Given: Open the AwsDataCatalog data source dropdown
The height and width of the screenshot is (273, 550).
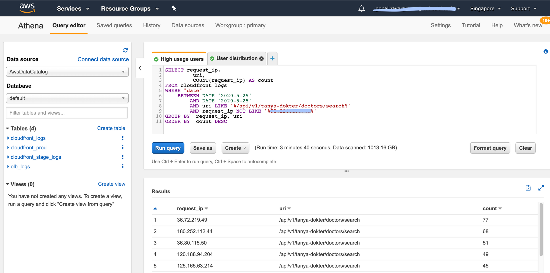Looking at the screenshot, I should pos(67,72).
